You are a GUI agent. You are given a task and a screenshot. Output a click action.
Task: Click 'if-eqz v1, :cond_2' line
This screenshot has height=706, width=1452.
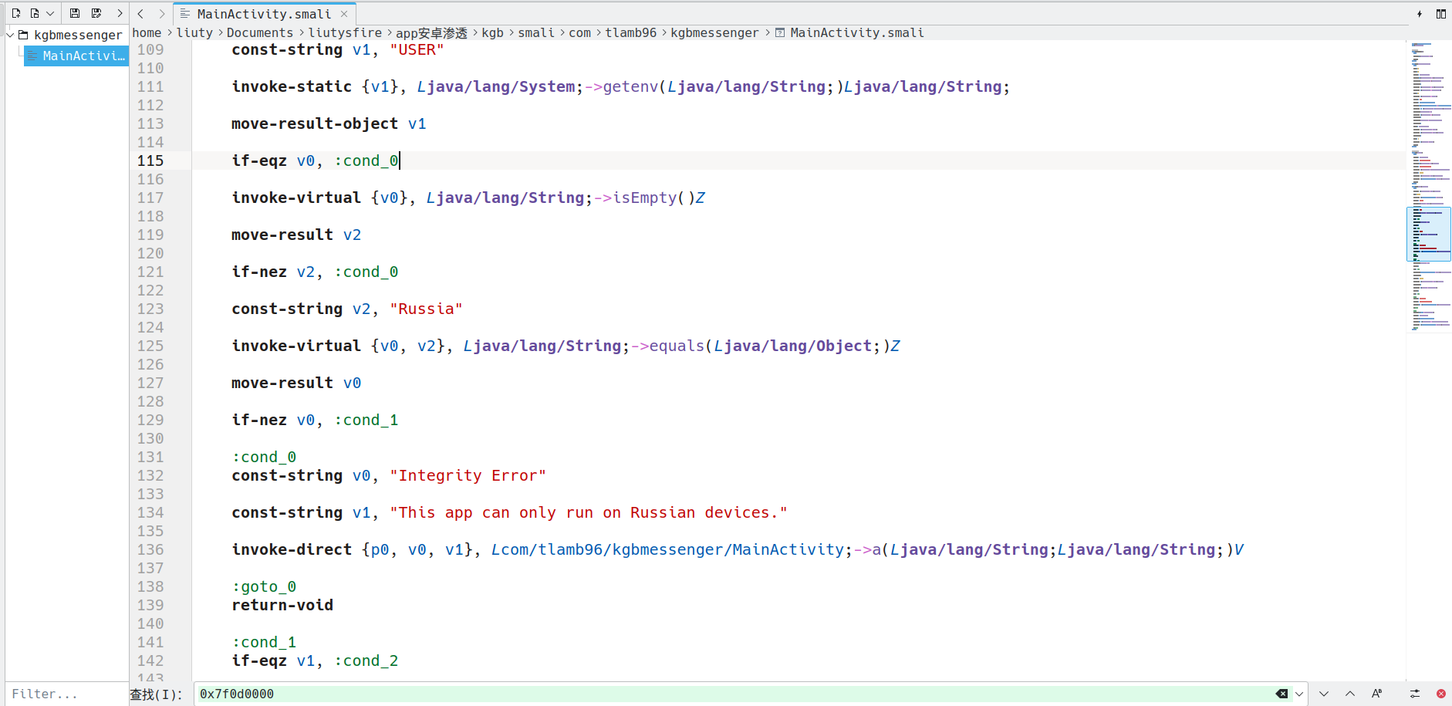[315, 660]
